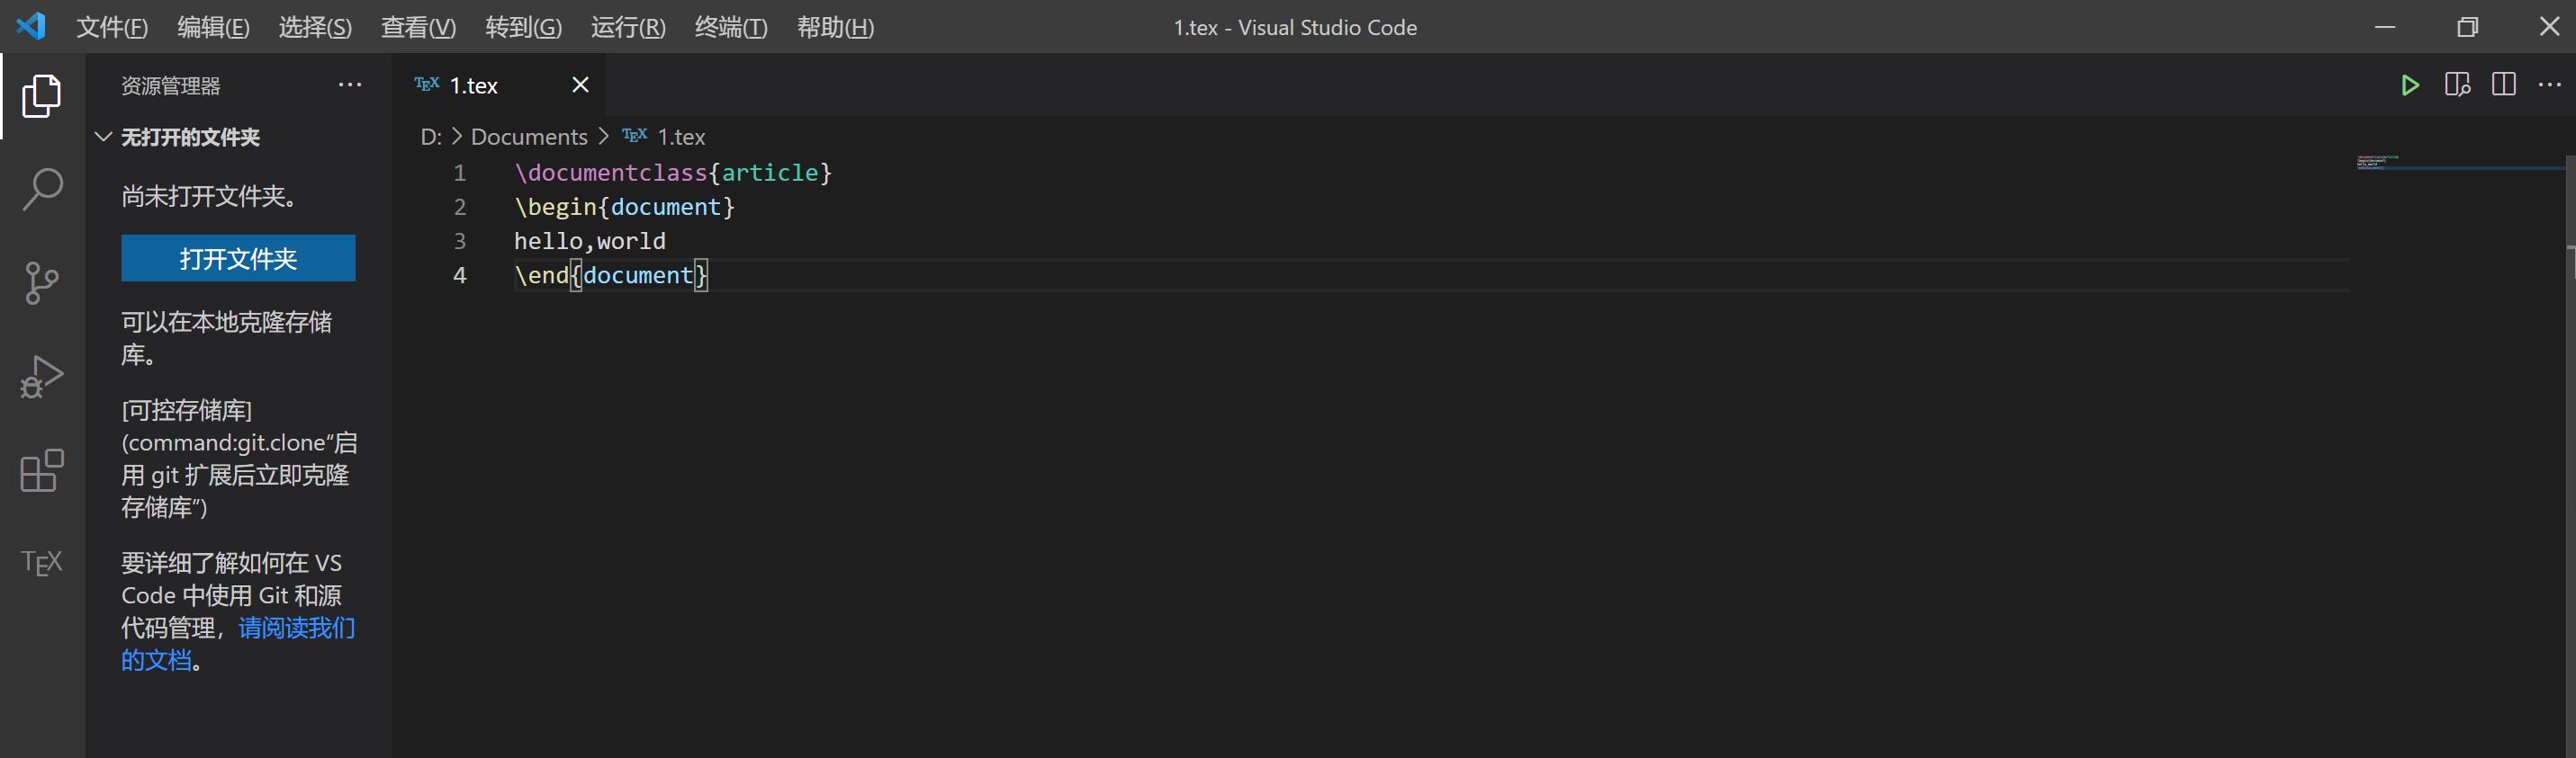
Task: Open the Run and Debug view icon
Action: pyautogui.click(x=42, y=377)
